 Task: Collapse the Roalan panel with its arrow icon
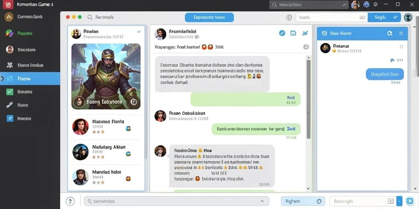tap(139, 32)
